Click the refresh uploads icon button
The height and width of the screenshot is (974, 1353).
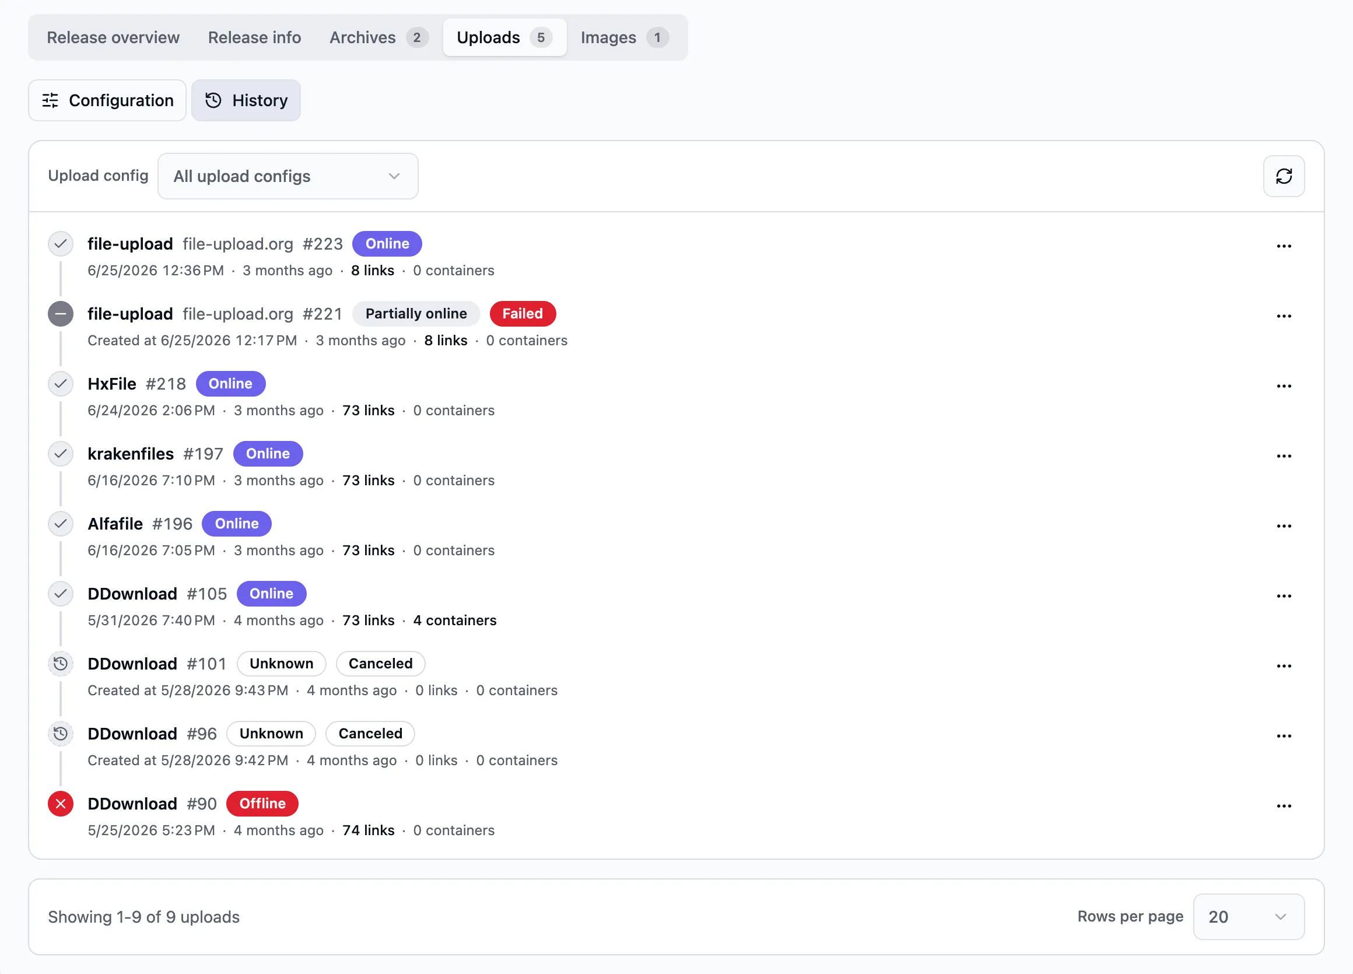click(1284, 176)
